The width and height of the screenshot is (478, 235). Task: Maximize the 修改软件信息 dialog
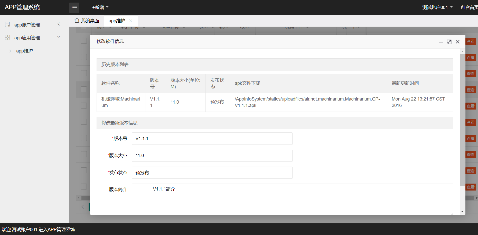pyautogui.click(x=449, y=42)
